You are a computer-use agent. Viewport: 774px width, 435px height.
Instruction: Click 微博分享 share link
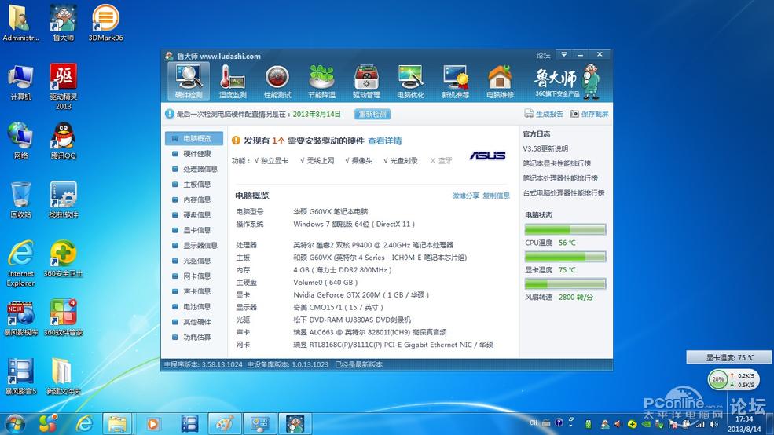pos(465,196)
